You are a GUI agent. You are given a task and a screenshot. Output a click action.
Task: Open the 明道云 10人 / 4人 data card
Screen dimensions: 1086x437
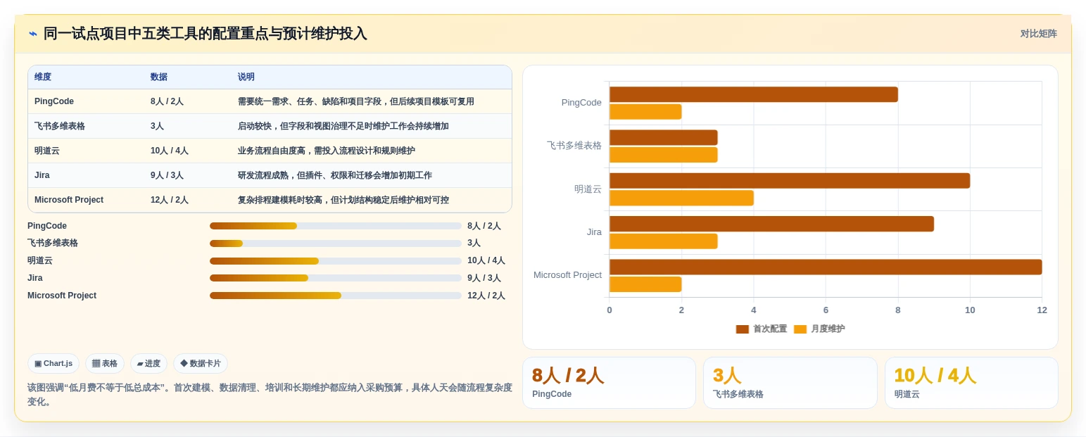971,383
